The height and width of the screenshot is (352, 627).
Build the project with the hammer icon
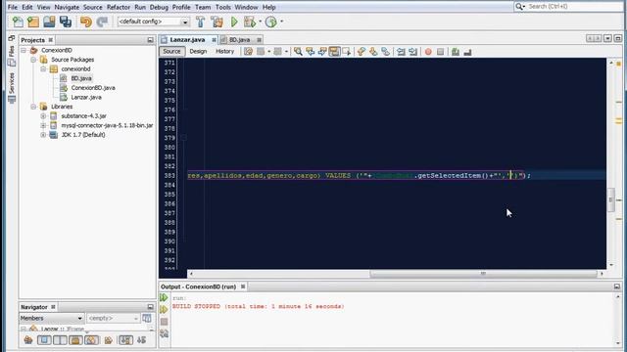click(x=200, y=22)
